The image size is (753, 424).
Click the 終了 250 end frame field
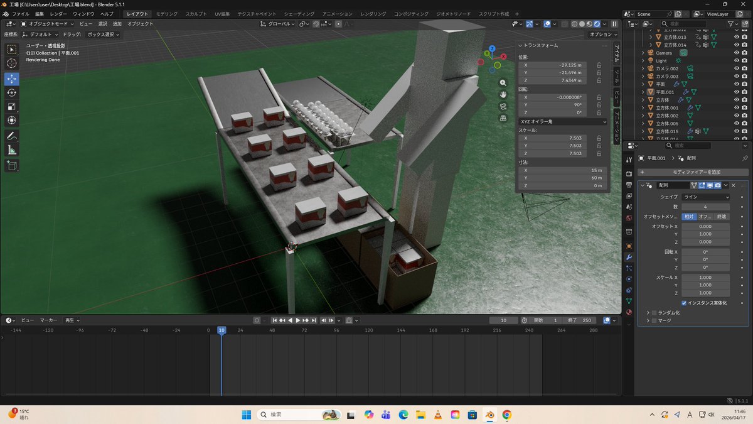click(x=580, y=320)
